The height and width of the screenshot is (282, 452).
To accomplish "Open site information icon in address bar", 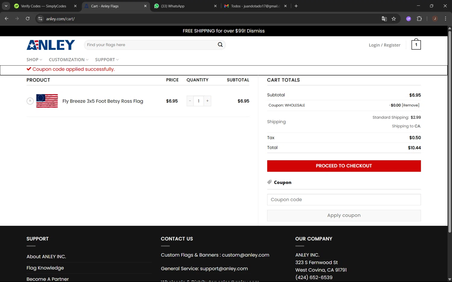I will click(40, 19).
